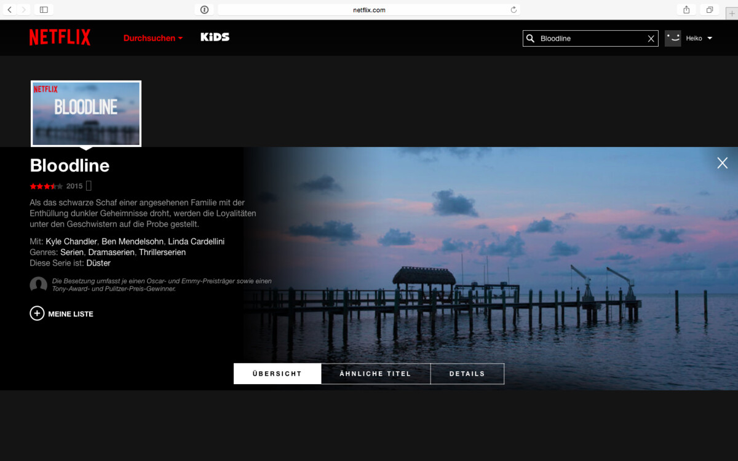Image resolution: width=738 pixels, height=461 pixels.
Task: Go to the Netflix home logo
Action: pyautogui.click(x=60, y=37)
